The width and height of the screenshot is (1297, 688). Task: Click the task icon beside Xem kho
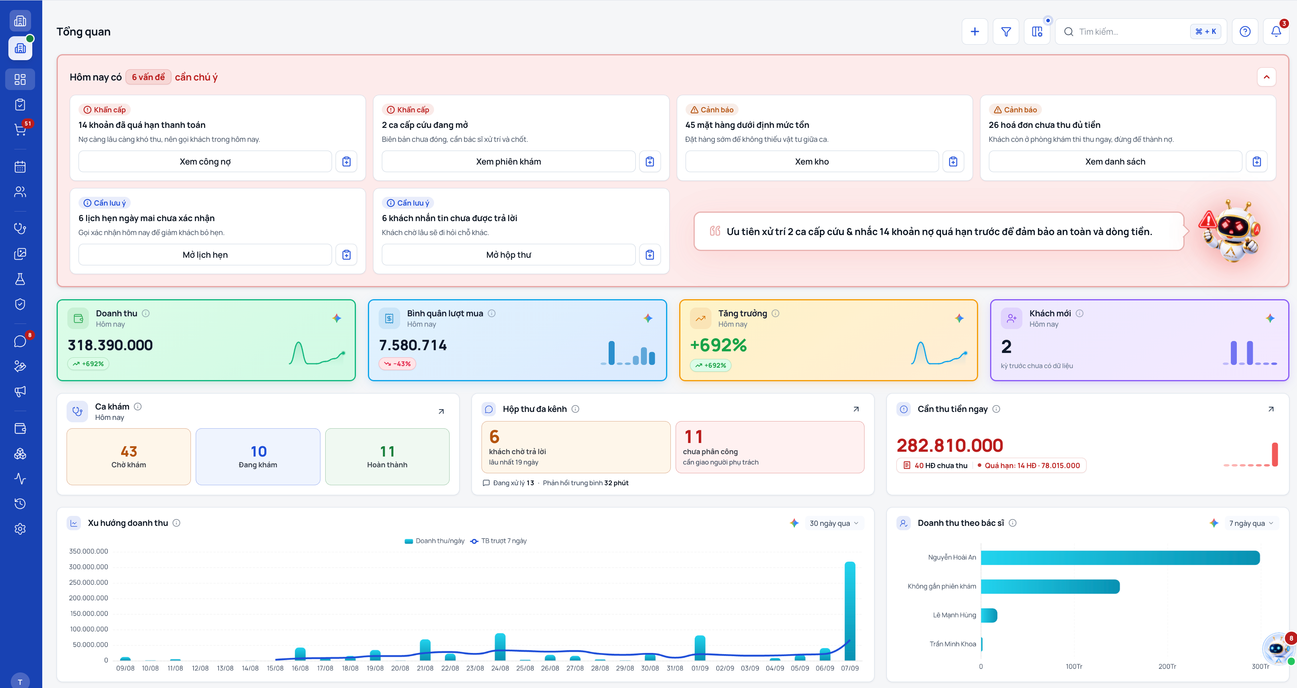tap(953, 162)
